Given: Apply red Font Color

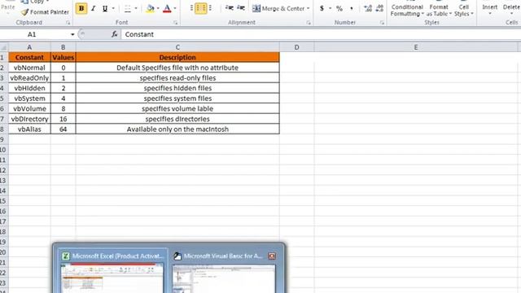Looking at the screenshot, I should coord(167,8).
